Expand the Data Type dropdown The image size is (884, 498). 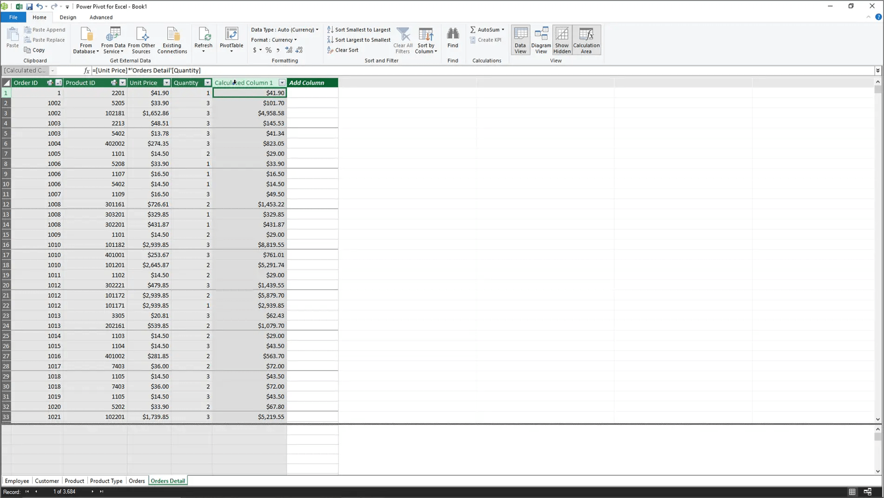pyautogui.click(x=317, y=30)
